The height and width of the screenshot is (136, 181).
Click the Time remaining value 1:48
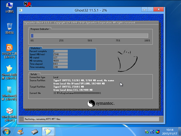coord(60,67)
